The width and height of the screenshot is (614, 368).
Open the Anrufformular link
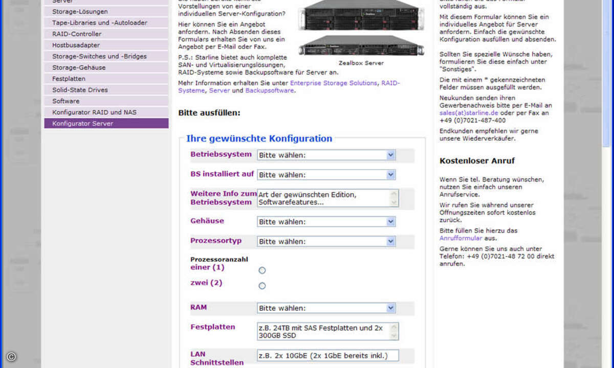coord(461,238)
